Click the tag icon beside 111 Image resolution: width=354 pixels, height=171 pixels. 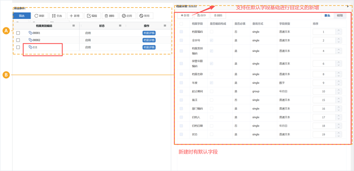[x=30, y=47]
